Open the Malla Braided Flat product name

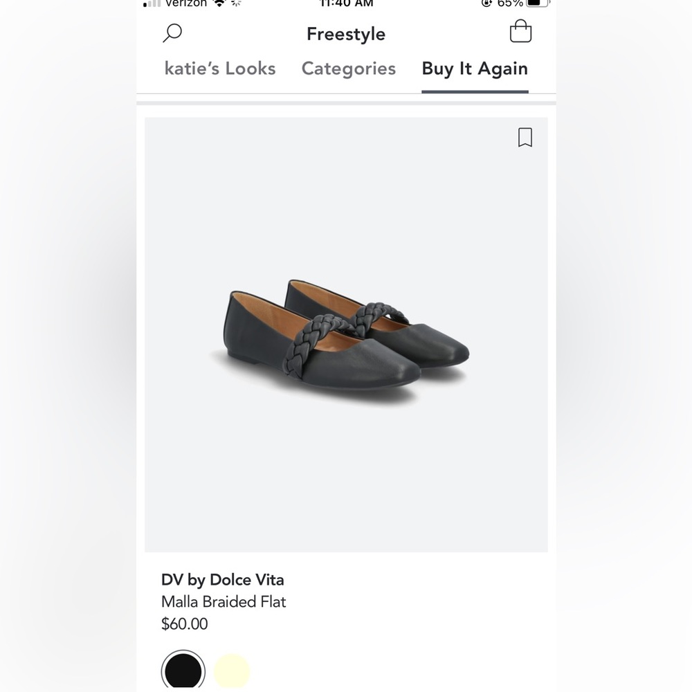pos(224,601)
